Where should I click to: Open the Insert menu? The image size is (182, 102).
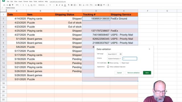[x=20, y=1]
